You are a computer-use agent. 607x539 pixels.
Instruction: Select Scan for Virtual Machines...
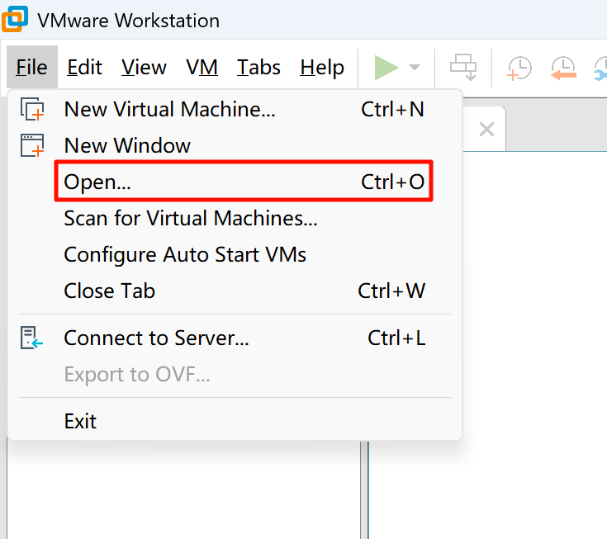[x=235, y=218]
